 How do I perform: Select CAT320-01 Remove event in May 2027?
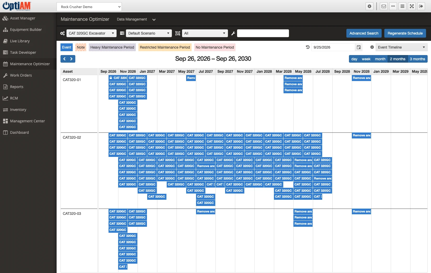tap(191, 78)
